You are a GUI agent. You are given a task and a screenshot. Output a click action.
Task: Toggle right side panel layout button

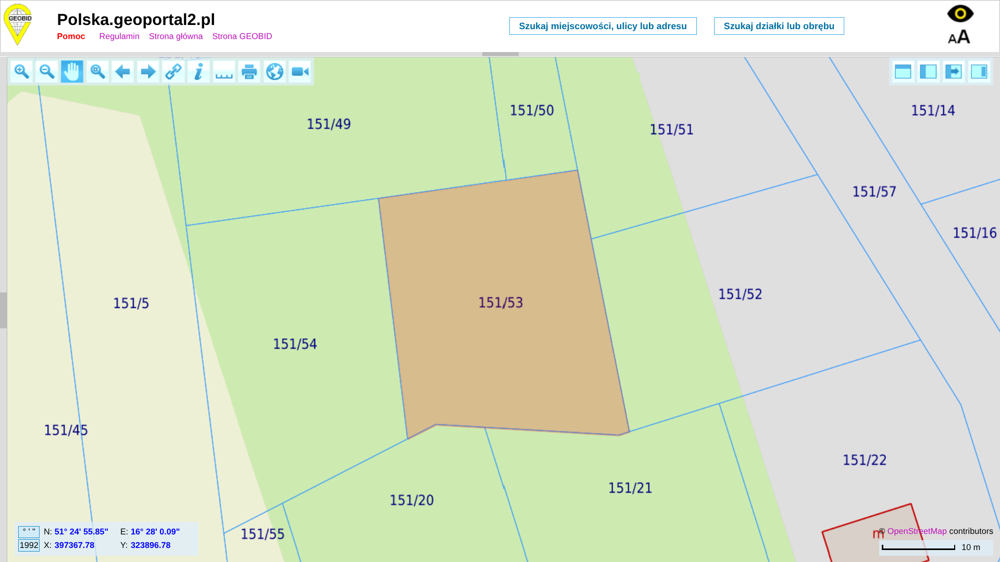(x=979, y=71)
